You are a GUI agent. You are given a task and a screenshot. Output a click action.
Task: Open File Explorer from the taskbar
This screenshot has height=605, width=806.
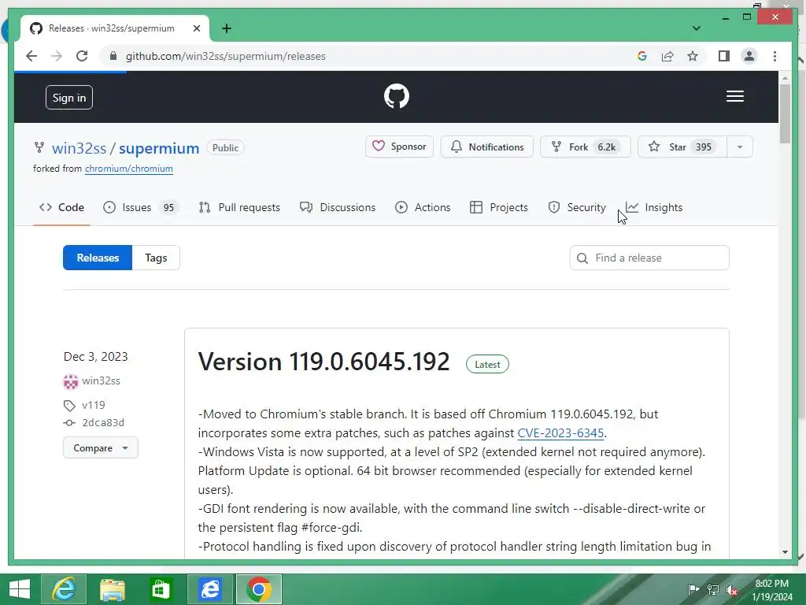pos(112,589)
